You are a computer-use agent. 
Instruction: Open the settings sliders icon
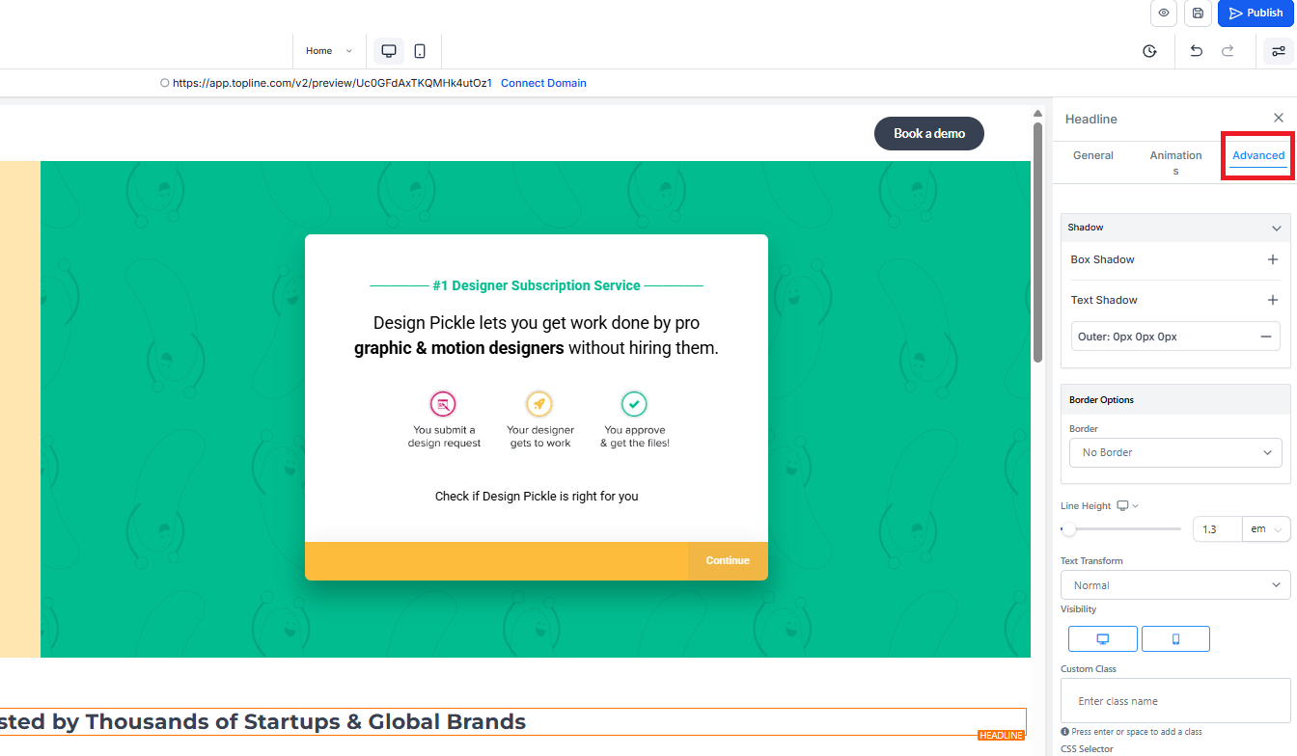(x=1279, y=51)
